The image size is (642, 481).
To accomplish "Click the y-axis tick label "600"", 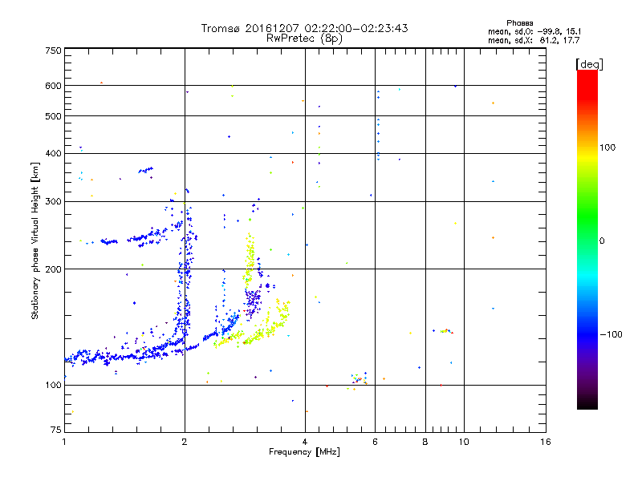I will (x=53, y=86).
